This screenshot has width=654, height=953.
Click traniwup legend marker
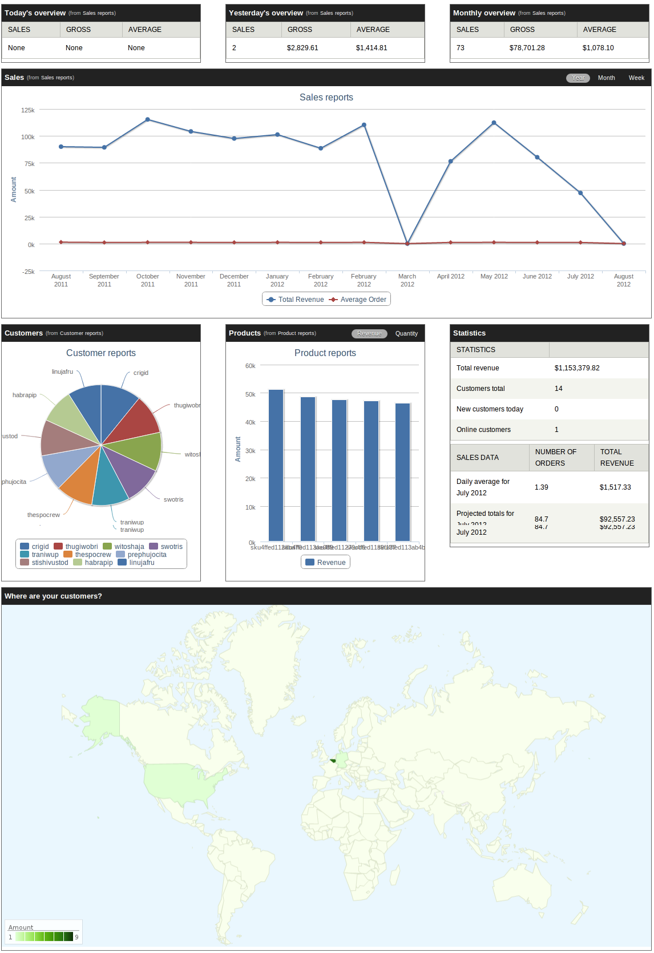pos(25,554)
